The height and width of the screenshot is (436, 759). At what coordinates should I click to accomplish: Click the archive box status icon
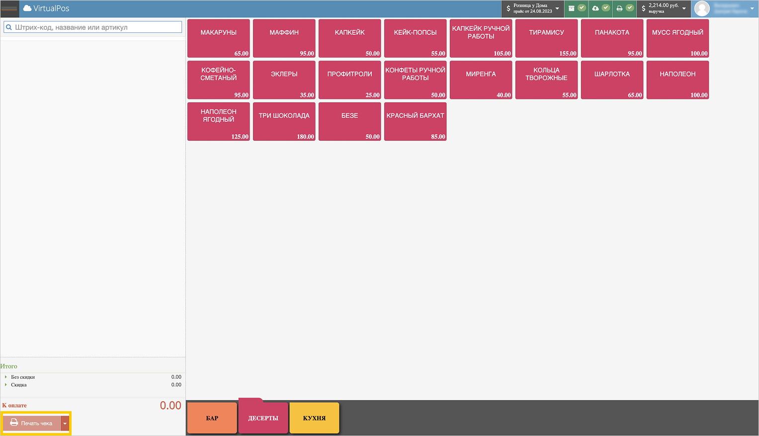point(572,8)
